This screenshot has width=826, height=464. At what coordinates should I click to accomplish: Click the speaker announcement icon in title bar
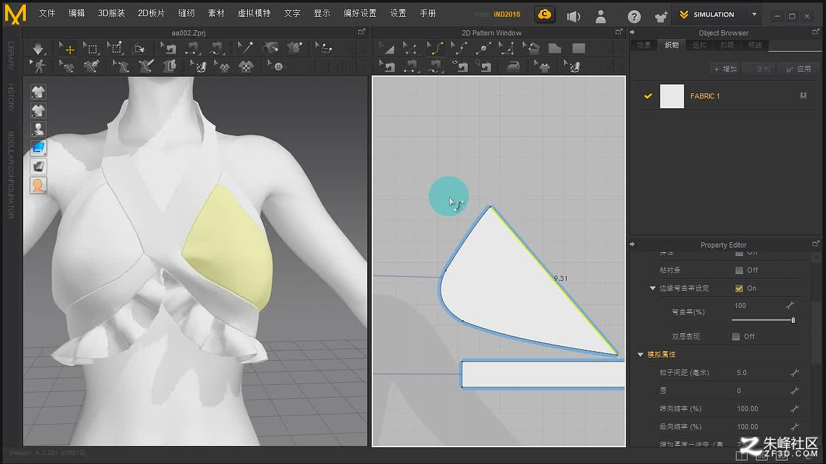[572, 16]
